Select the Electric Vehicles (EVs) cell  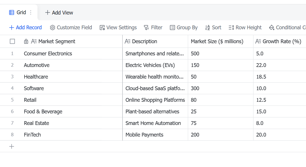(x=155, y=65)
